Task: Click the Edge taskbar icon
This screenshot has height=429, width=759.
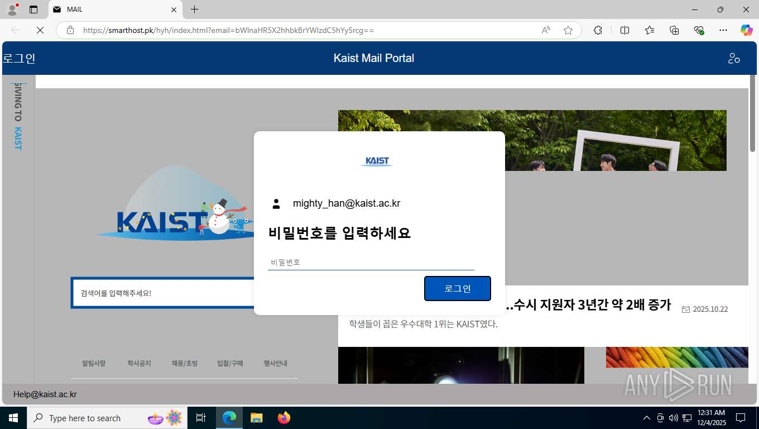Action: pyautogui.click(x=229, y=418)
